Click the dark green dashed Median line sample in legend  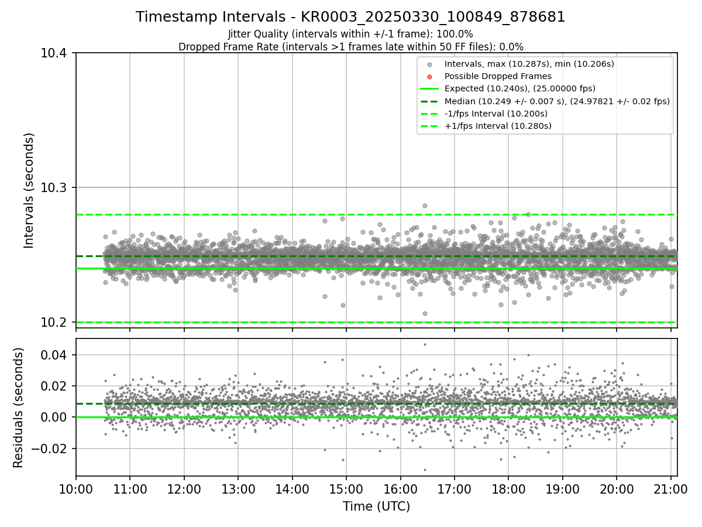pyautogui.click(x=429, y=101)
